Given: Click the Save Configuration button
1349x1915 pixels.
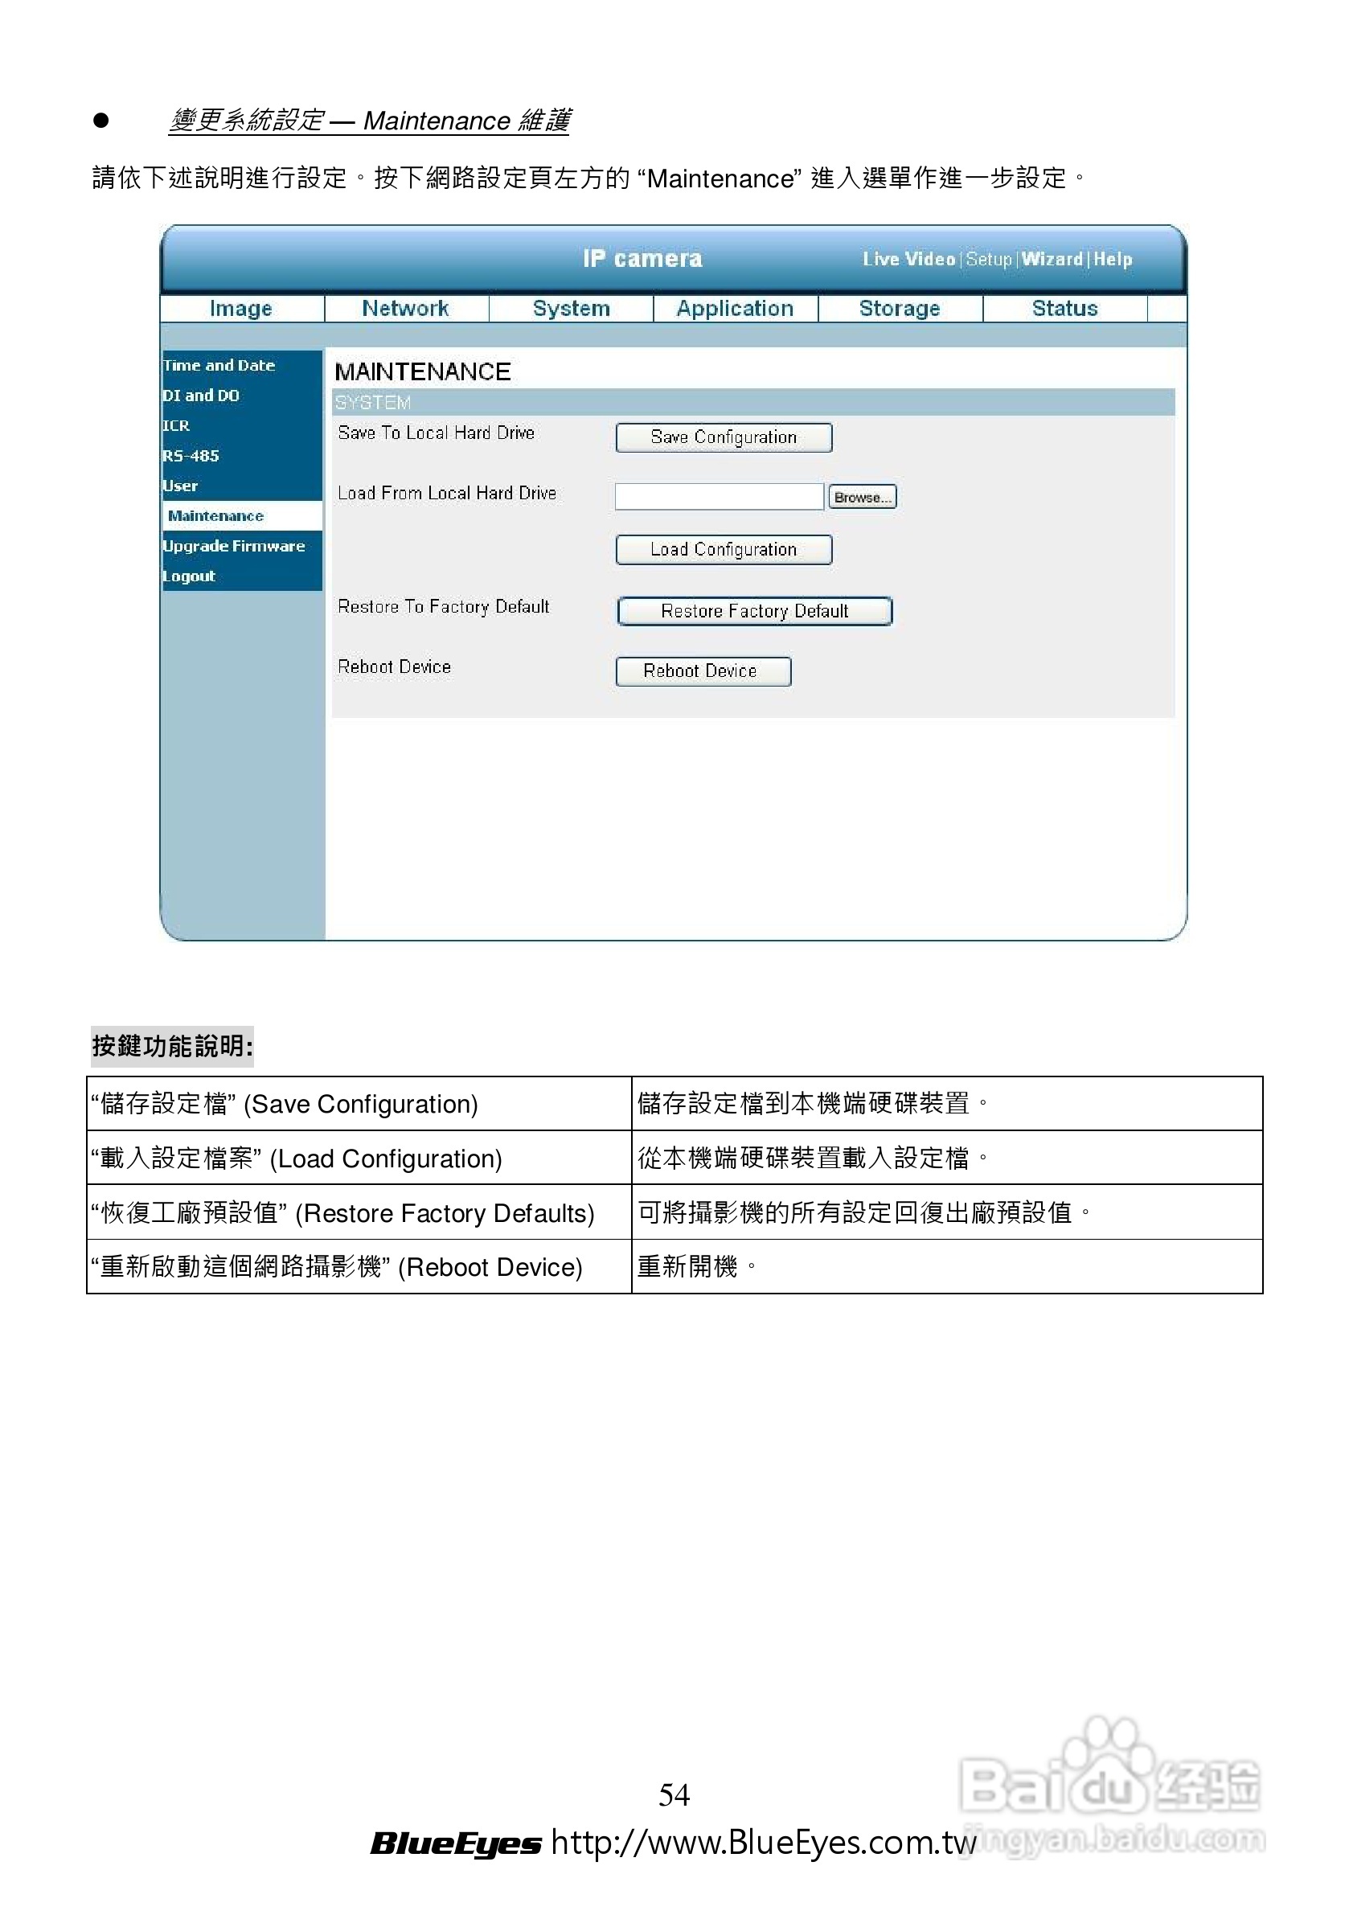Looking at the screenshot, I should coord(724,437).
